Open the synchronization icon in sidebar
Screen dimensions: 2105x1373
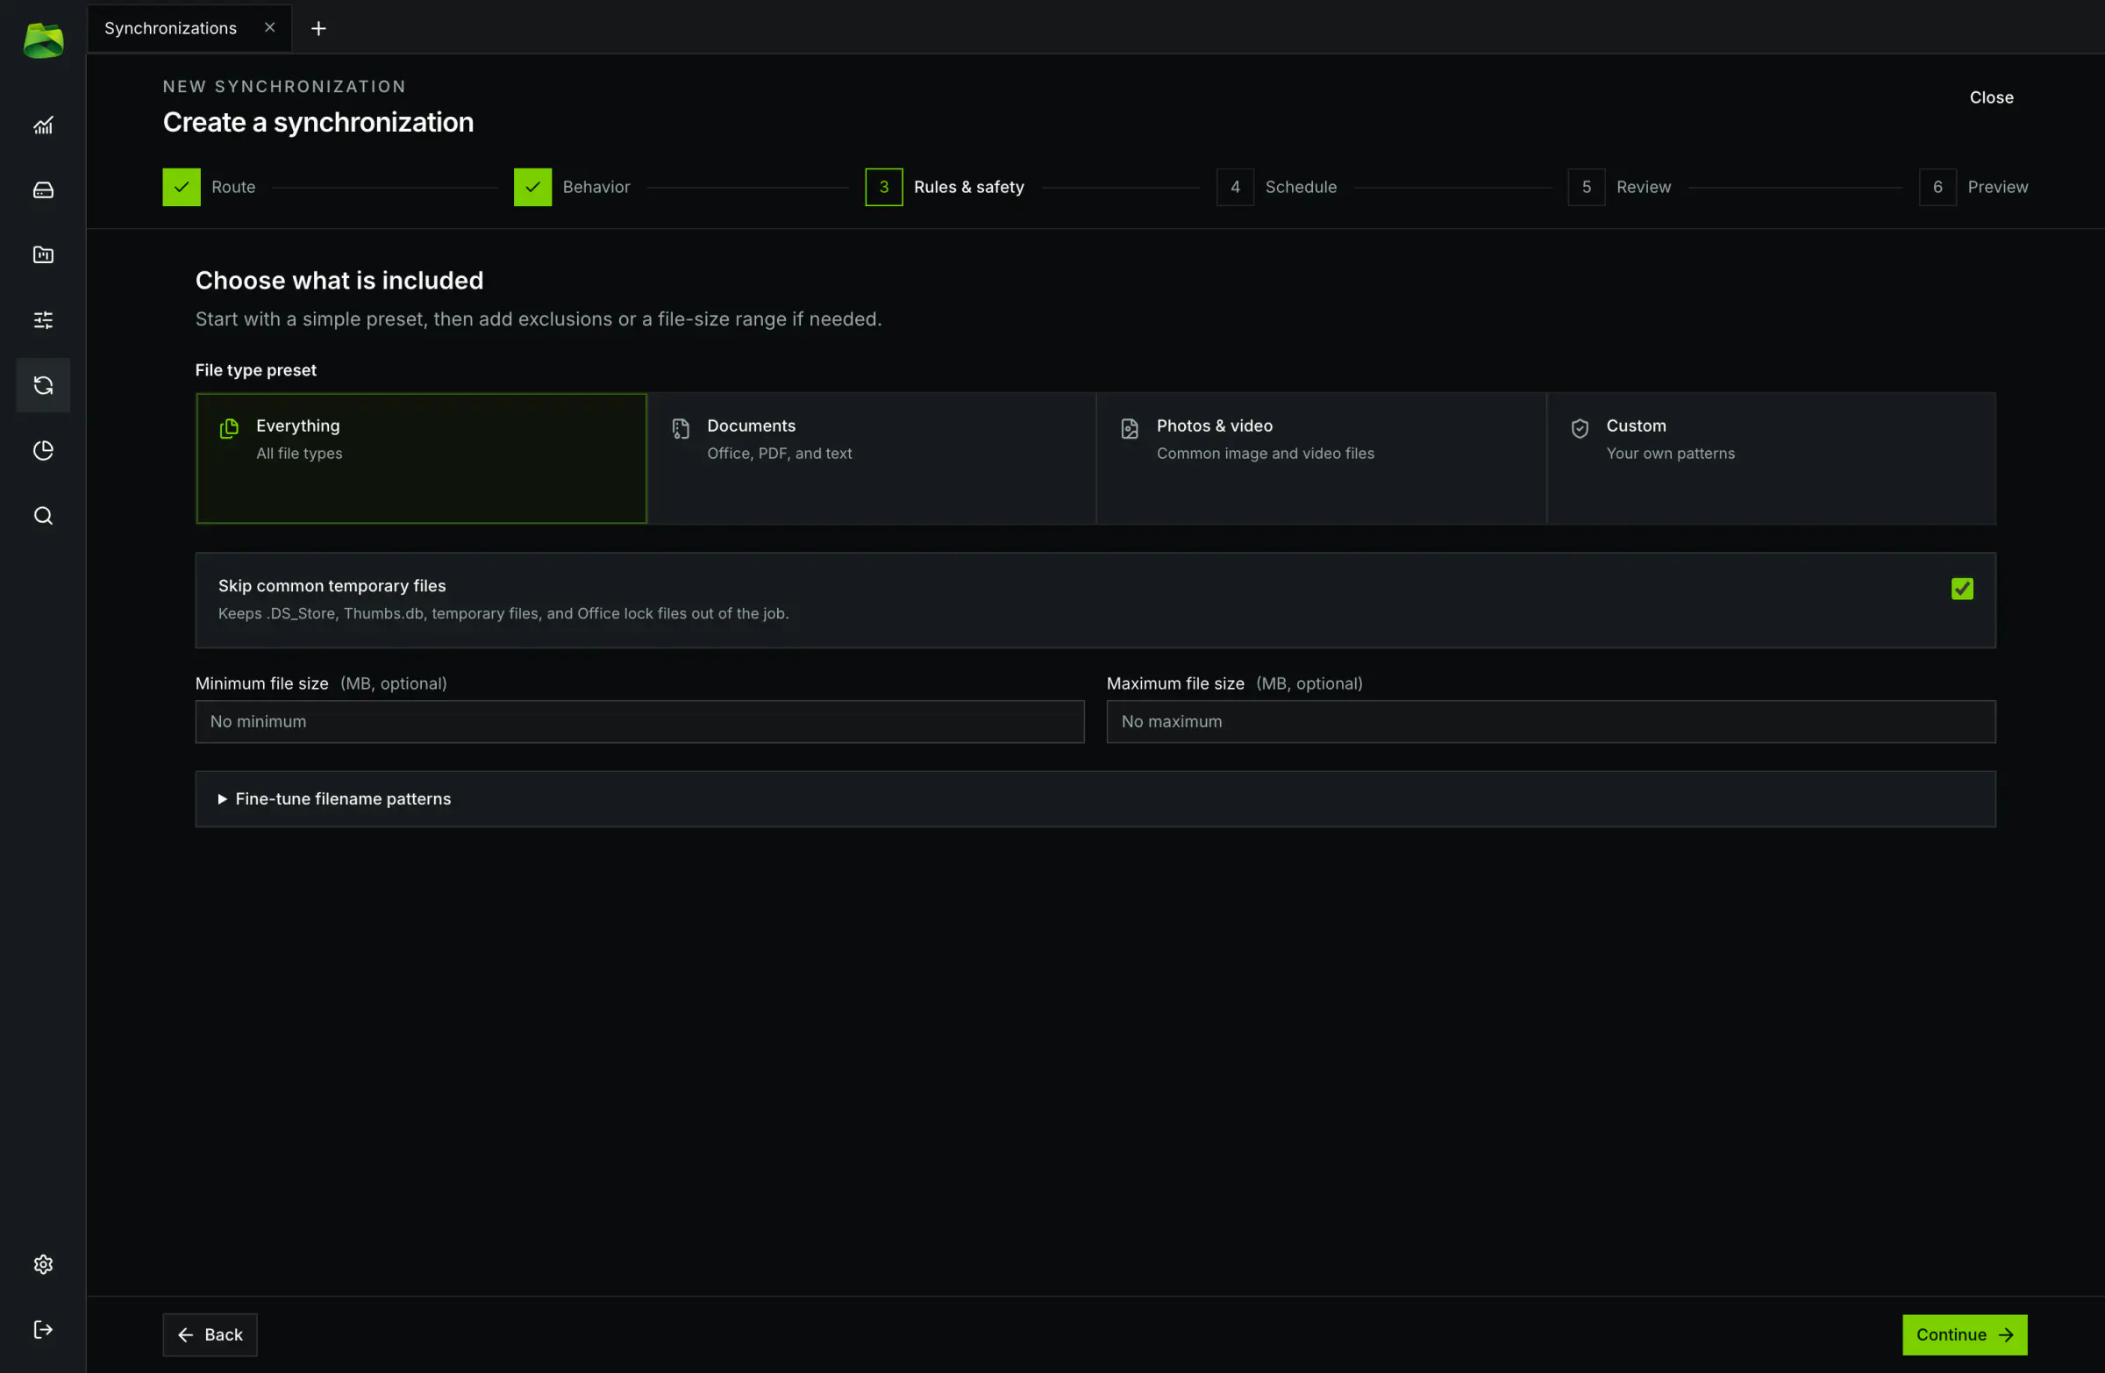click(43, 385)
